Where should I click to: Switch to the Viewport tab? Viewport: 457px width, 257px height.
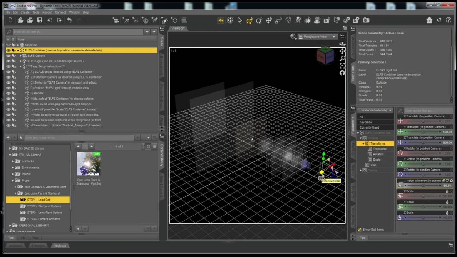pos(178,28)
